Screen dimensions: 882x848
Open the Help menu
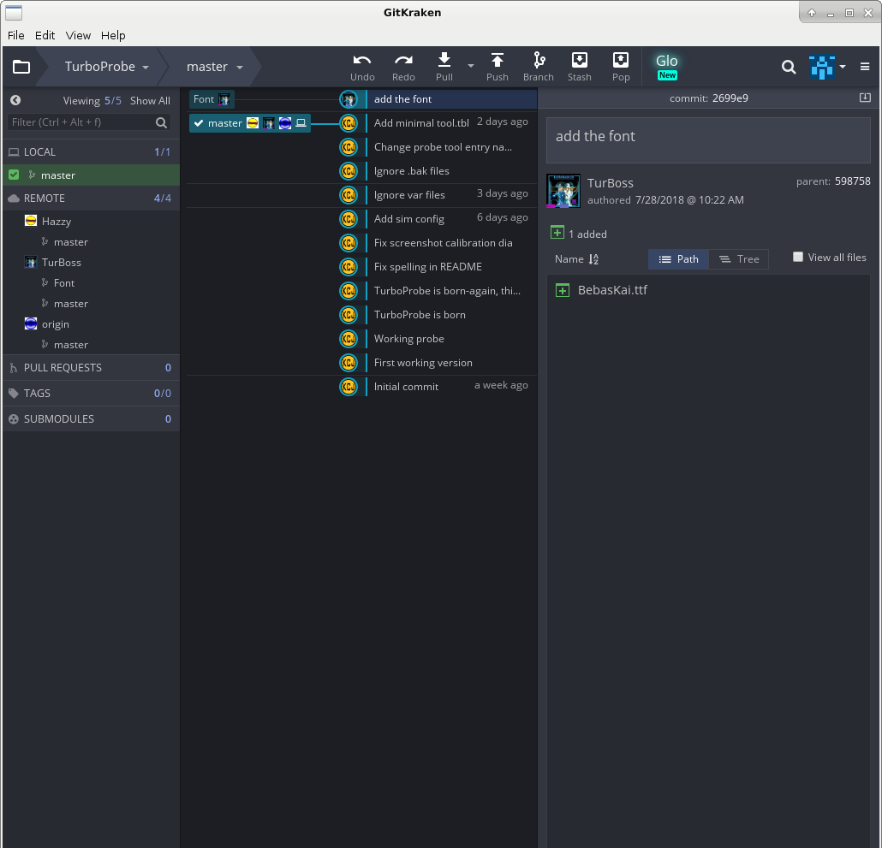coord(113,35)
